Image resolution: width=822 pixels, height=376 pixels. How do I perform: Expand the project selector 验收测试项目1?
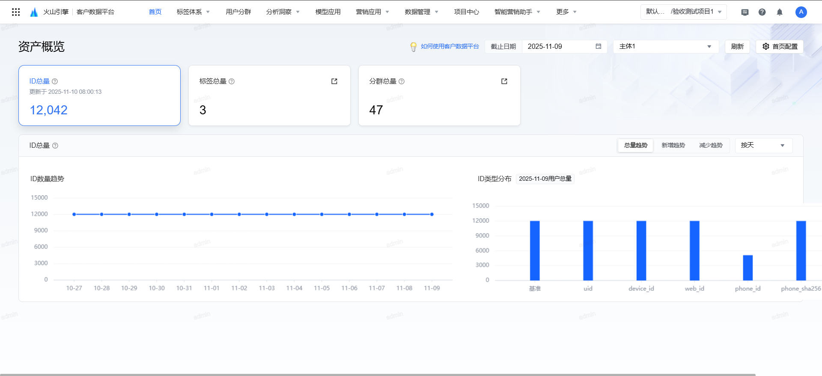684,12
